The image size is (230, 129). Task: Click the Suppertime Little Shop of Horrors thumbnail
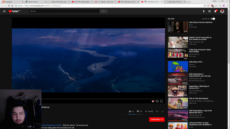pyautogui.click(x=178, y=91)
